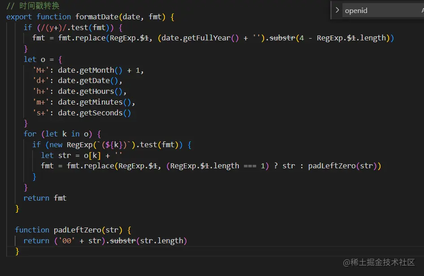Screen dimensions: 424x276
Task: Click the line 'let o = {'
Action: tap(43, 59)
